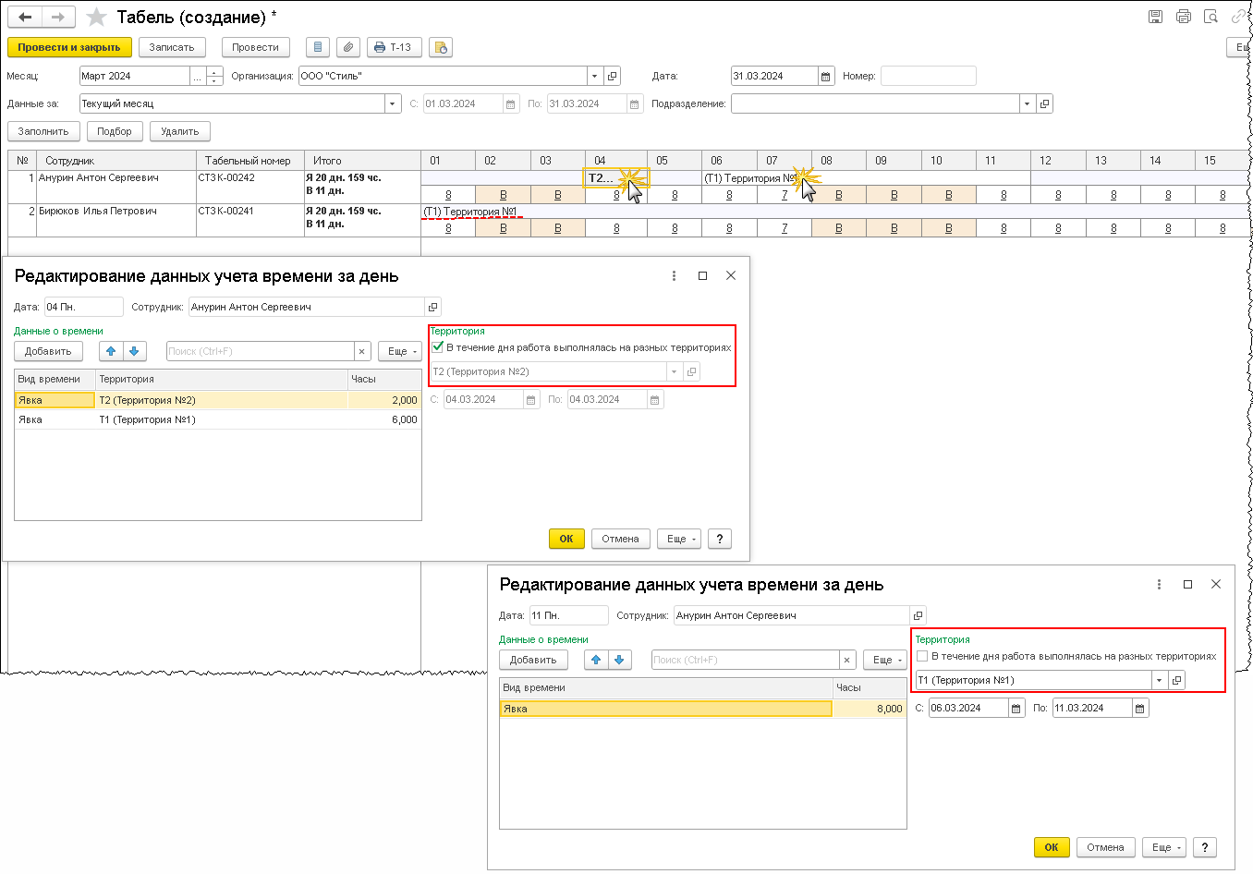
Task: Click the Подбор button
Action: coord(115,131)
